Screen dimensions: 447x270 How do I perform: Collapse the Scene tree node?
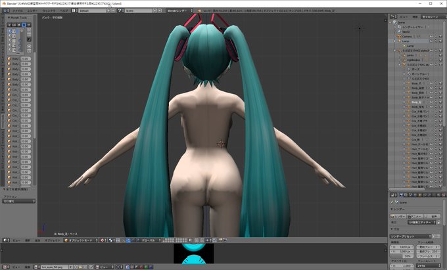coord(390,22)
